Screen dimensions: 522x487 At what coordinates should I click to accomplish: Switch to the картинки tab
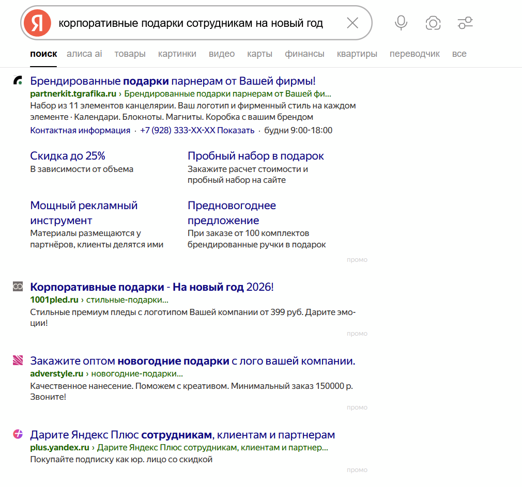[177, 53]
